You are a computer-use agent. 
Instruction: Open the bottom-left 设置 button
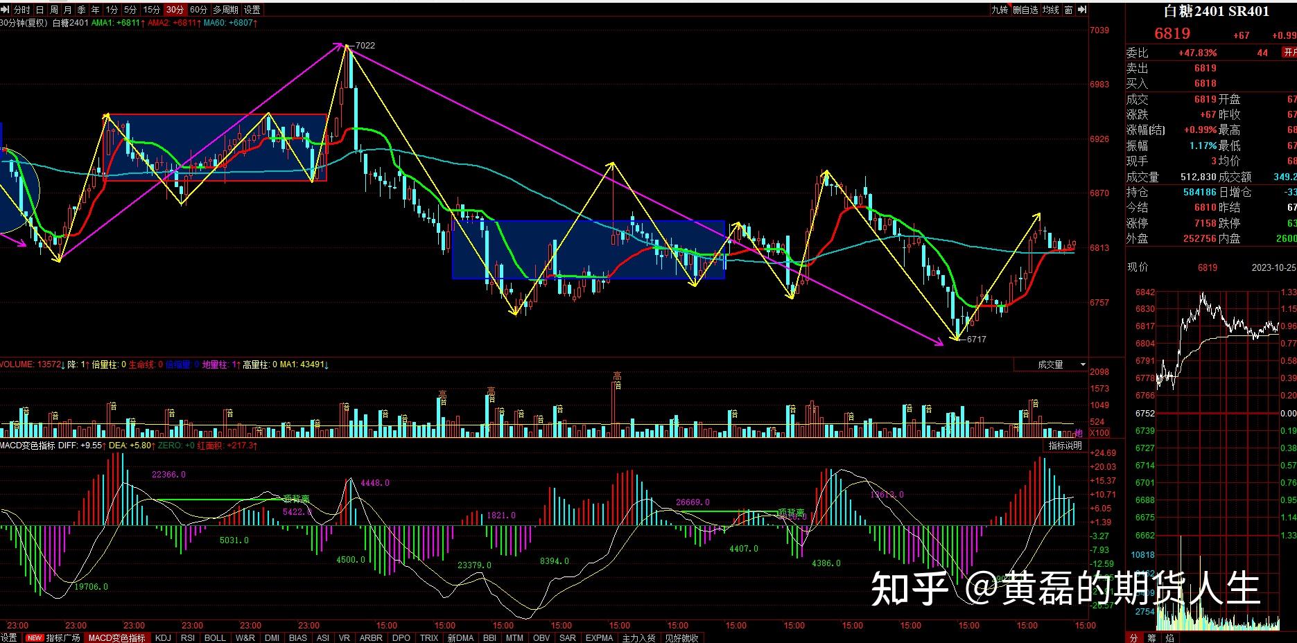(9, 637)
